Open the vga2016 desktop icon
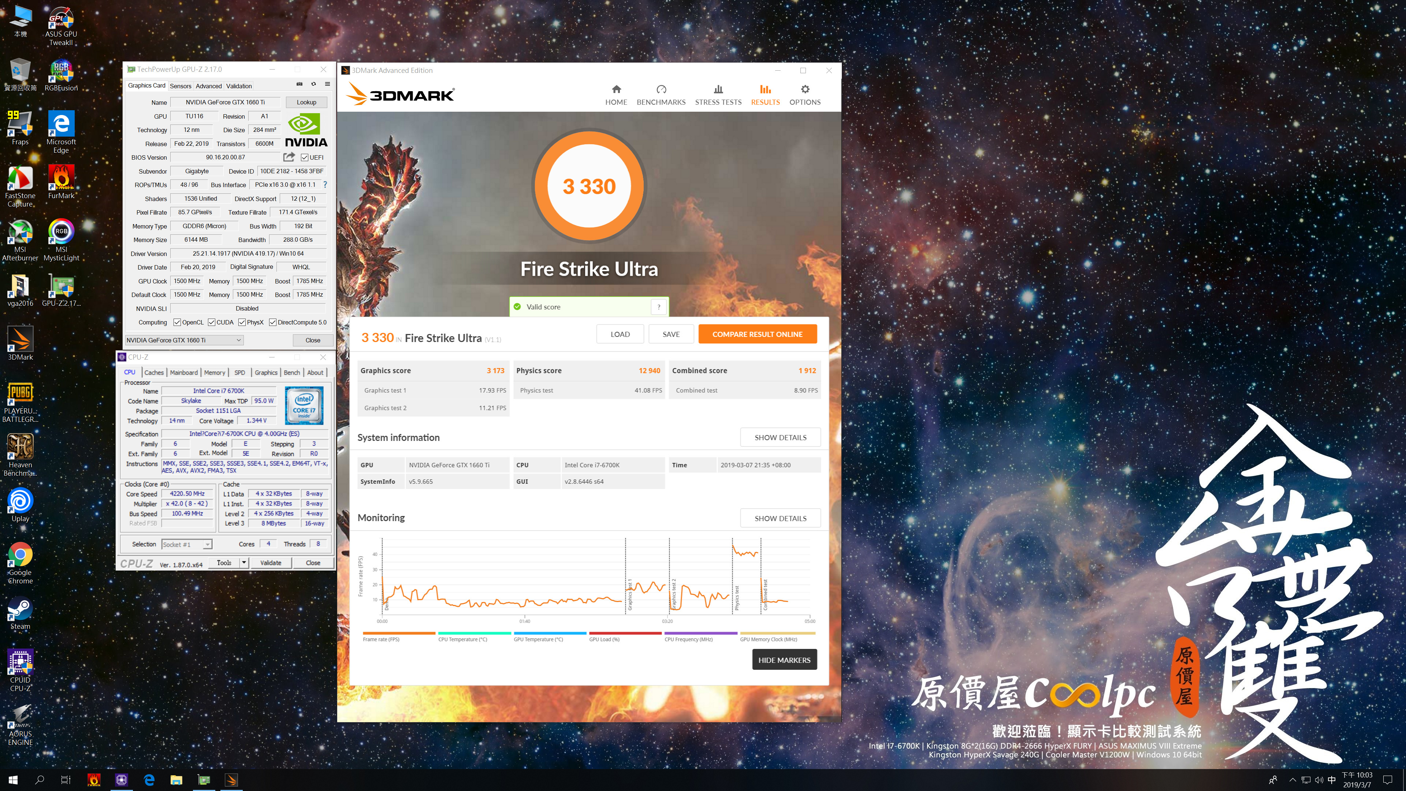The width and height of the screenshot is (1406, 791). pyautogui.click(x=20, y=290)
